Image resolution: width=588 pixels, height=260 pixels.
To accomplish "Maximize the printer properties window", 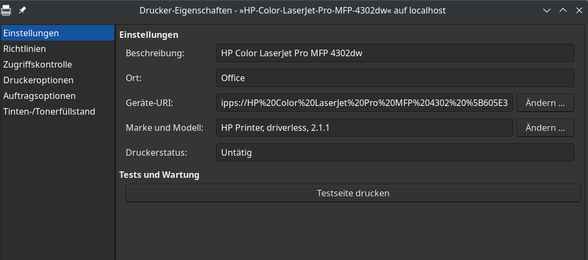I will coord(563,10).
